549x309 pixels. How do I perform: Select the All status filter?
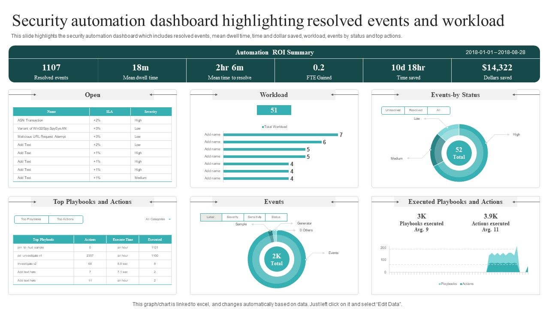438,110
